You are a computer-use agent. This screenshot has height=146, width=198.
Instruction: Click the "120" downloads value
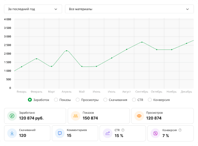coord(23,135)
